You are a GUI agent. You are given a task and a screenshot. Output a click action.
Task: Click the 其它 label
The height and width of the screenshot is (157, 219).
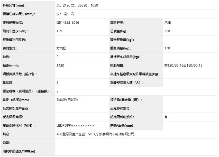click(x=6, y=134)
